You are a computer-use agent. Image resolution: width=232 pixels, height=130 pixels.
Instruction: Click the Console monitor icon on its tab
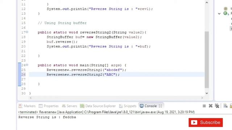(x=142, y=106)
